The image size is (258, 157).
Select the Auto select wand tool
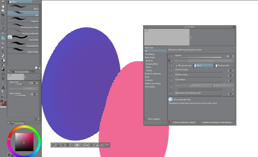point(3,24)
